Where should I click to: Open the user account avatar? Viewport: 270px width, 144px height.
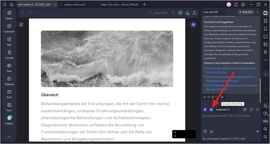[229, 5]
